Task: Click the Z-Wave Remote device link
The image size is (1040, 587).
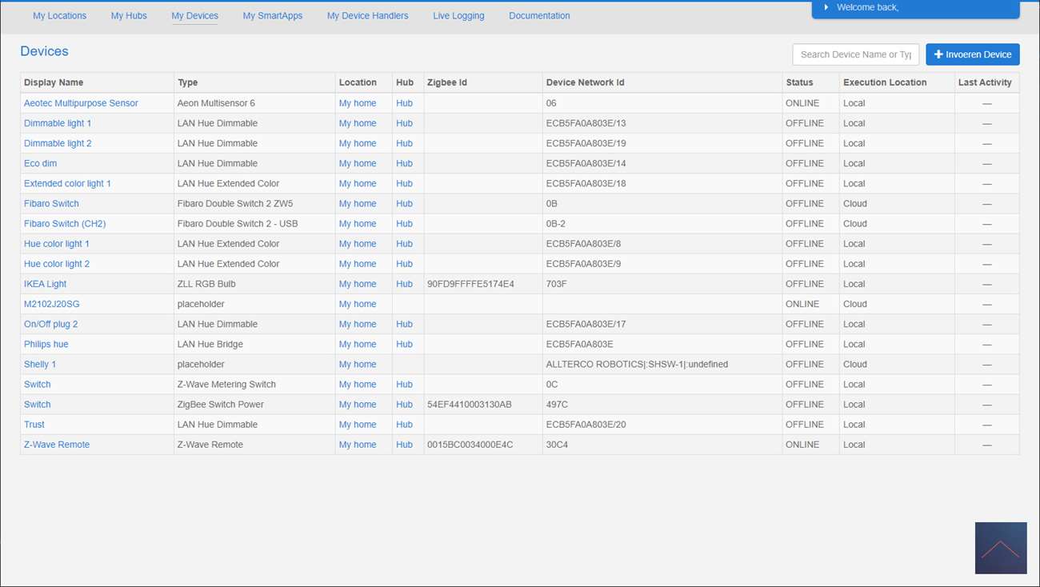Action: click(x=57, y=445)
